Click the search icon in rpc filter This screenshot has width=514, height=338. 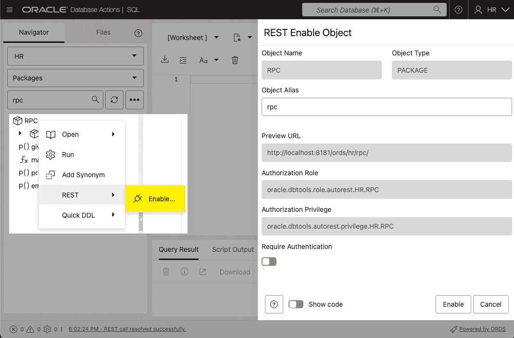95,100
